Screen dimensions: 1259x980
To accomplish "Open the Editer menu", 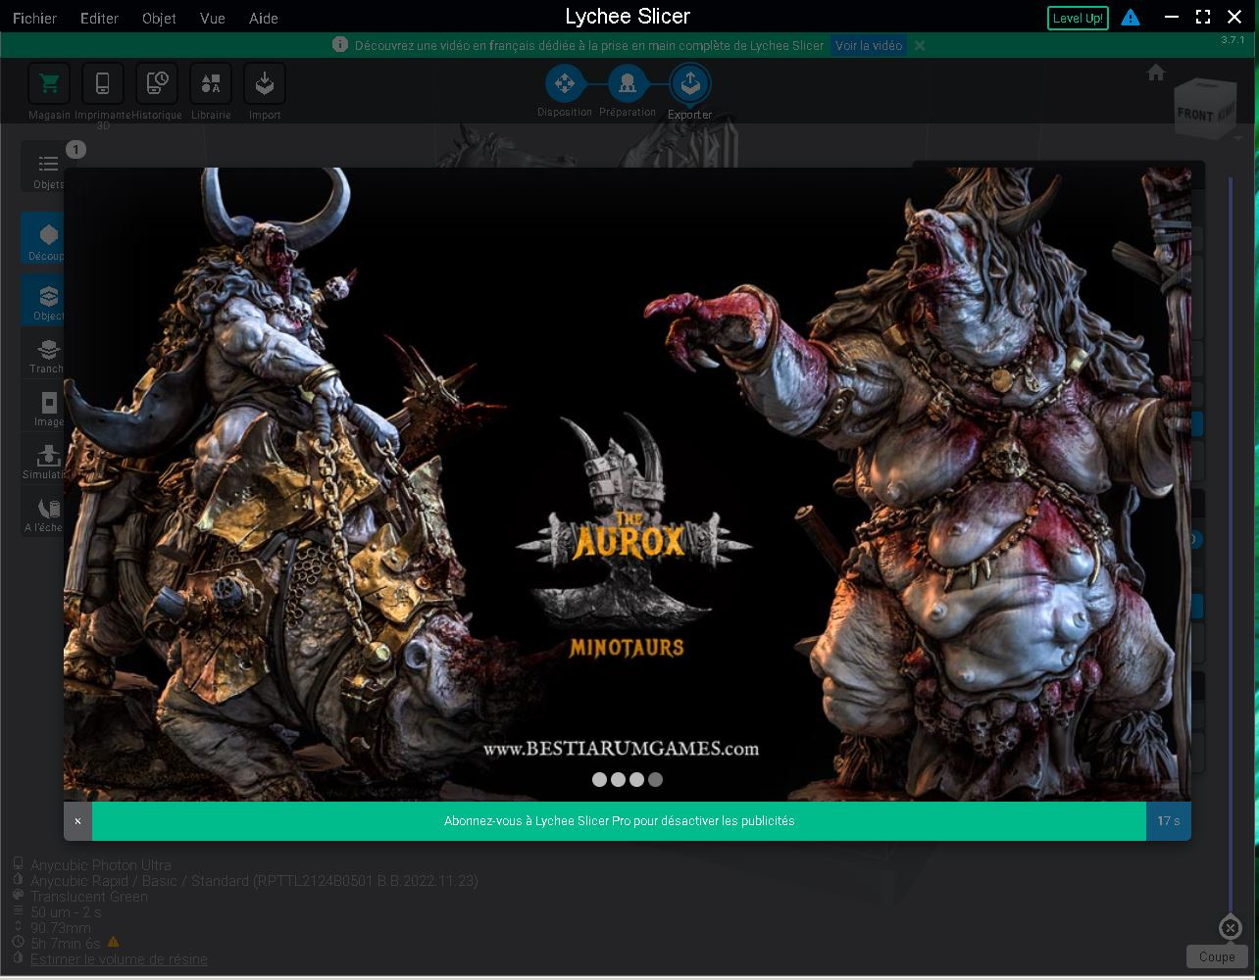I will [x=99, y=18].
